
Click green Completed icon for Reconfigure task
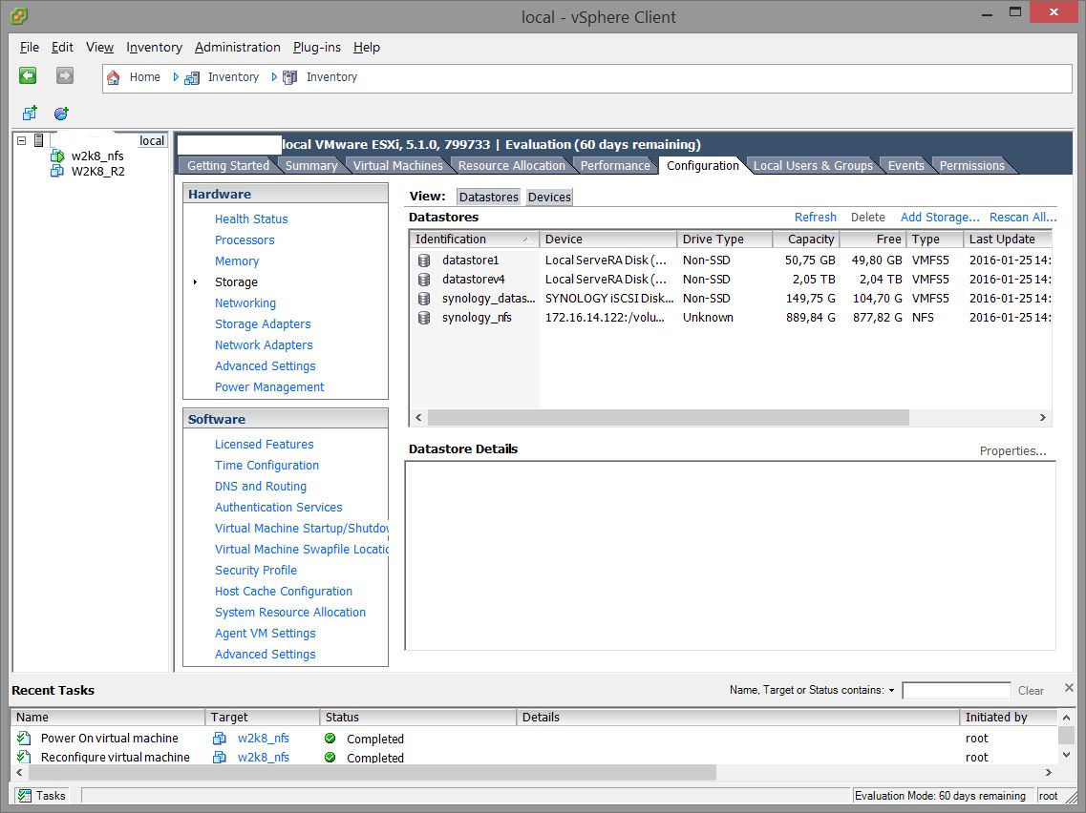point(330,757)
